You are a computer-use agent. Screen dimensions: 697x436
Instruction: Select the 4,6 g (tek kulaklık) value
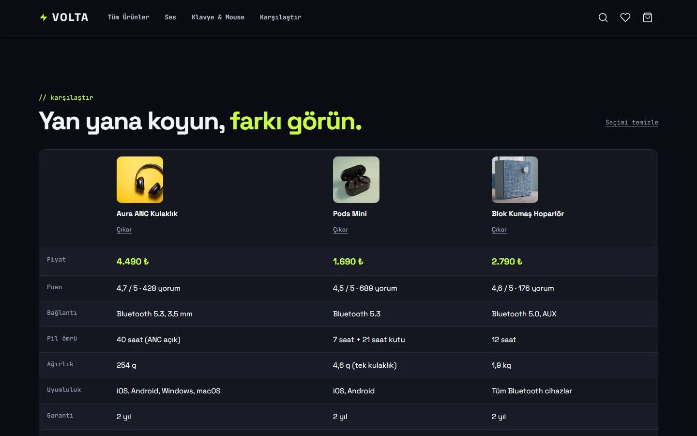point(365,365)
